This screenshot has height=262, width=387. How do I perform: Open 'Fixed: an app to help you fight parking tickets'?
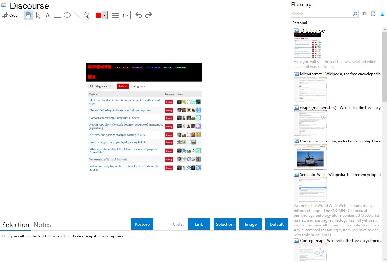click(x=118, y=142)
